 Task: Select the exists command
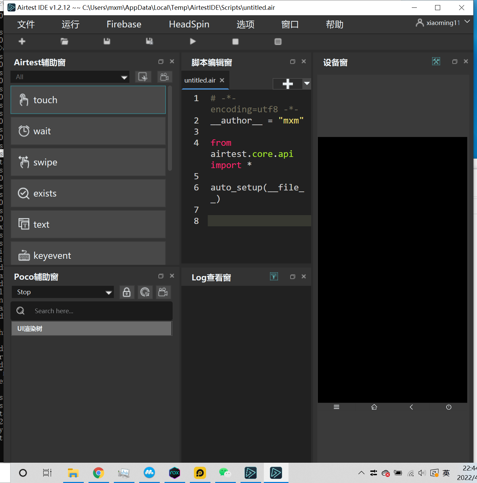tap(88, 193)
